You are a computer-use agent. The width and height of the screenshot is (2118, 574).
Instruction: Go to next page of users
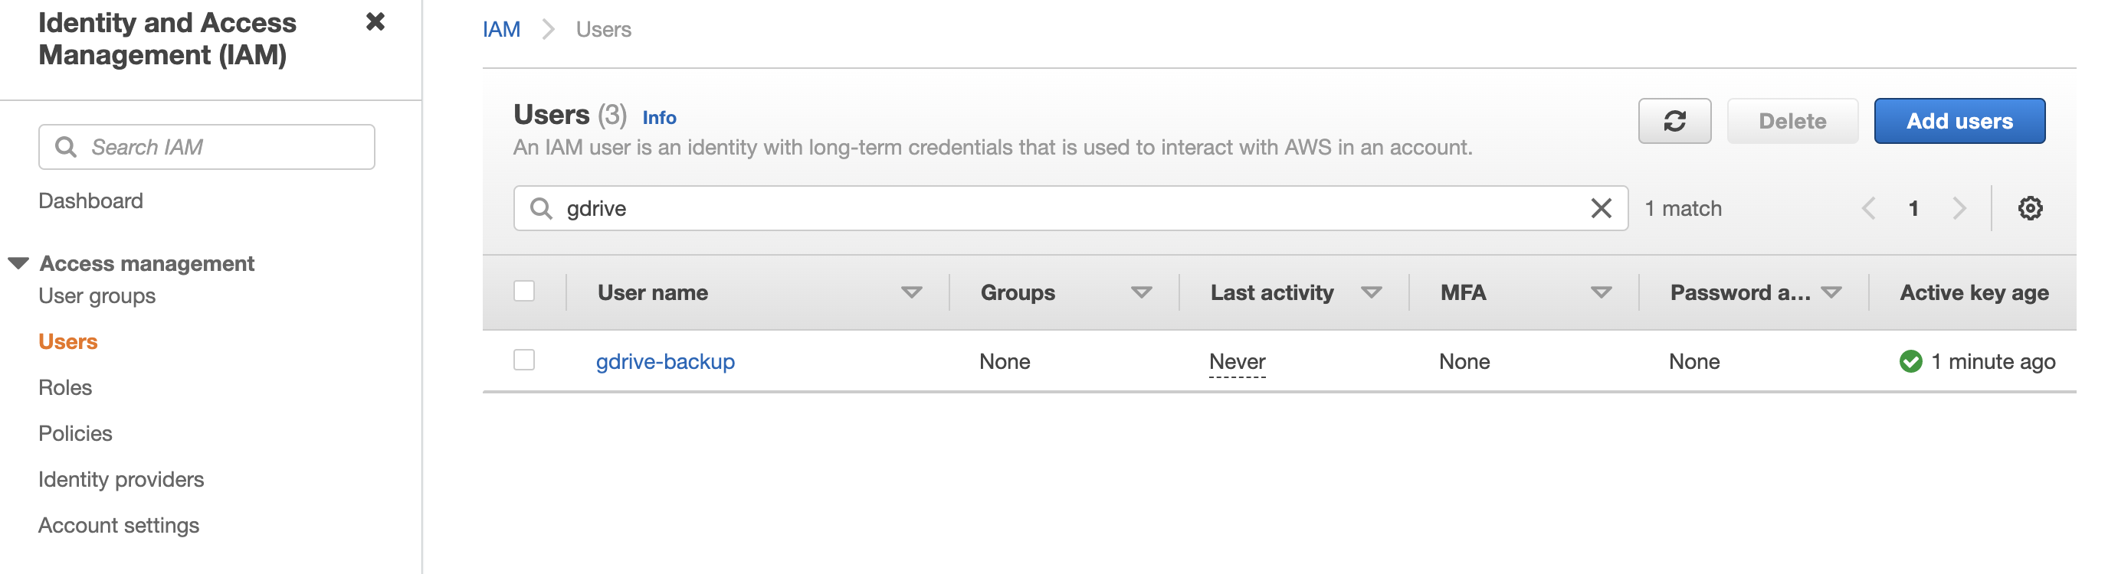click(1959, 209)
